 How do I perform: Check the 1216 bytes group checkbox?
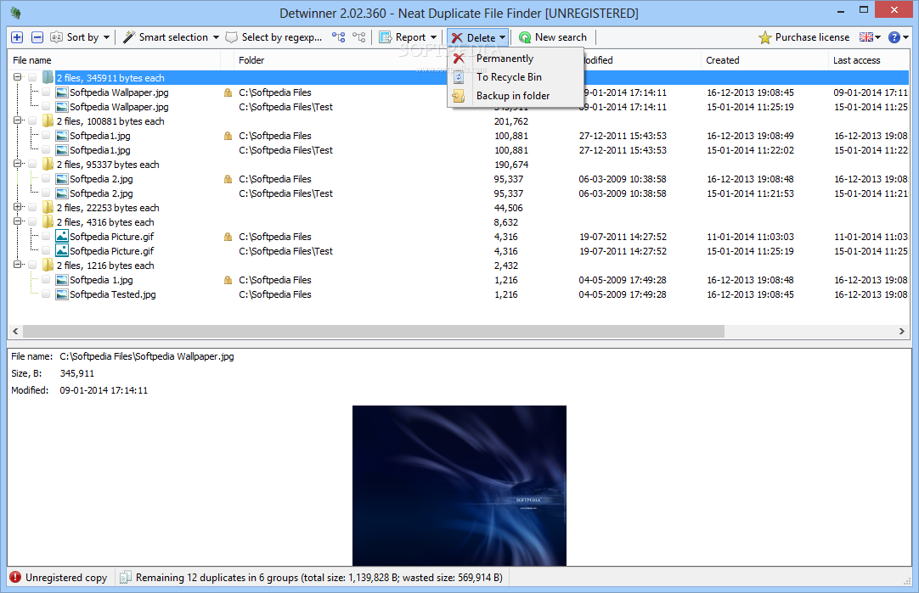coord(32,266)
